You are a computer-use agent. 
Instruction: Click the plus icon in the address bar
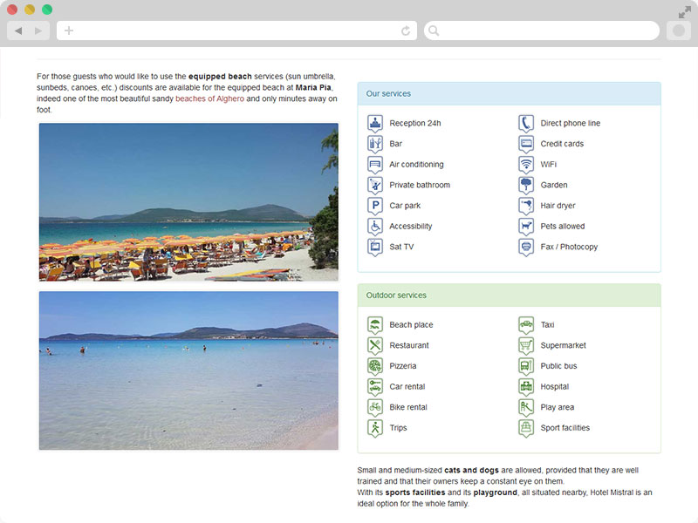pos(69,31)
